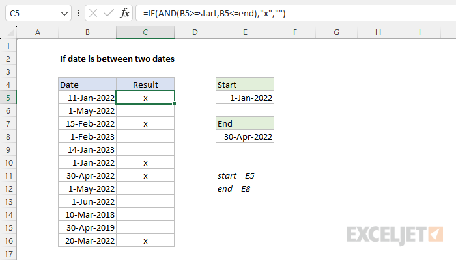Click the Insert Function fx icon

pos(124,13)
